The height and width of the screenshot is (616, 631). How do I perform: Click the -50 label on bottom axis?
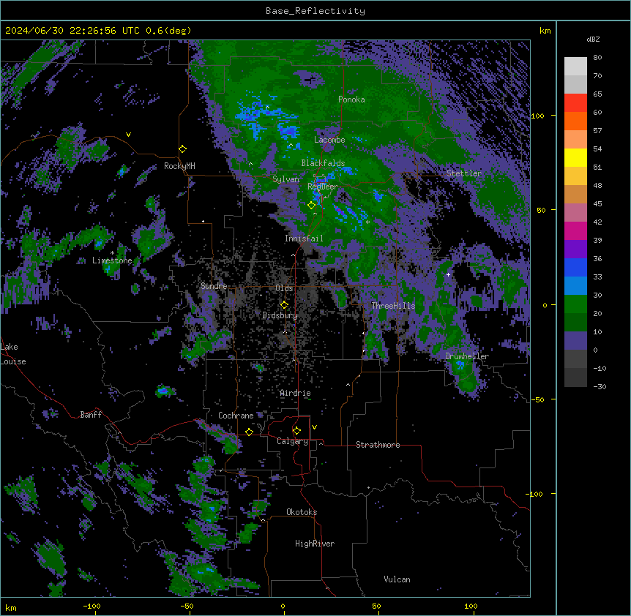pos(187,606)
